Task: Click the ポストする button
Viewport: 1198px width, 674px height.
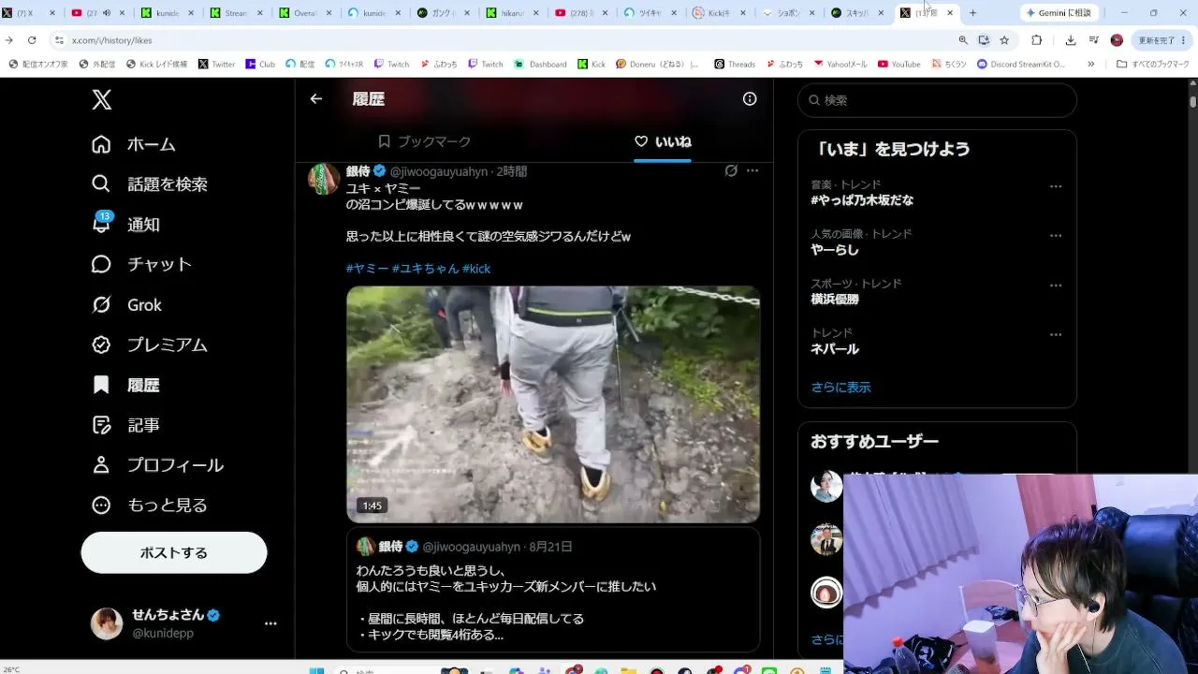Action: click(174, 552)
